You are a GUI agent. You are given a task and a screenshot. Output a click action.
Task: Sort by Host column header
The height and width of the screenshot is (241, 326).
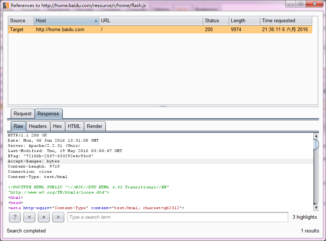[x=66, y=21]
